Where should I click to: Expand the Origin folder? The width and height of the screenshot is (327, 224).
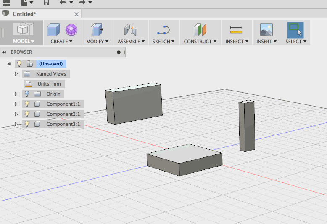(16, 94)
